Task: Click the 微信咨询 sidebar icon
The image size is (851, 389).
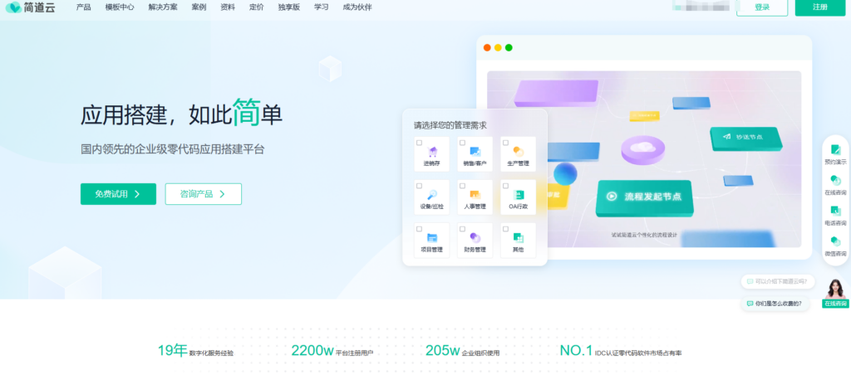Action: [835, 241]
